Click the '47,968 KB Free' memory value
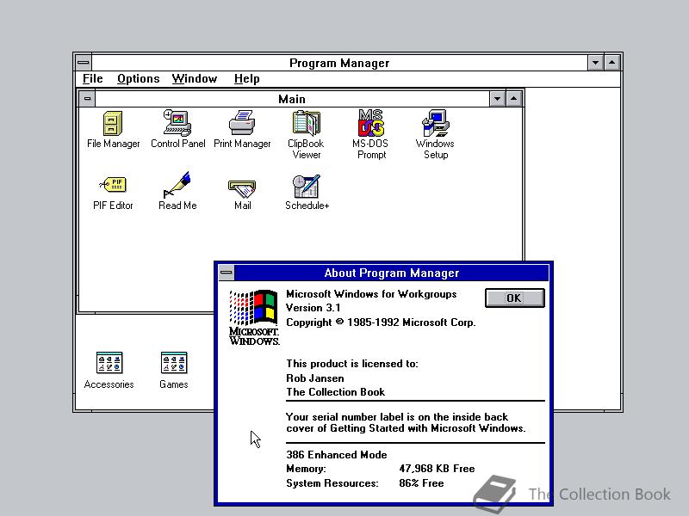The width and height of the screenshot is (689, 516). click(x=437, y=469)
